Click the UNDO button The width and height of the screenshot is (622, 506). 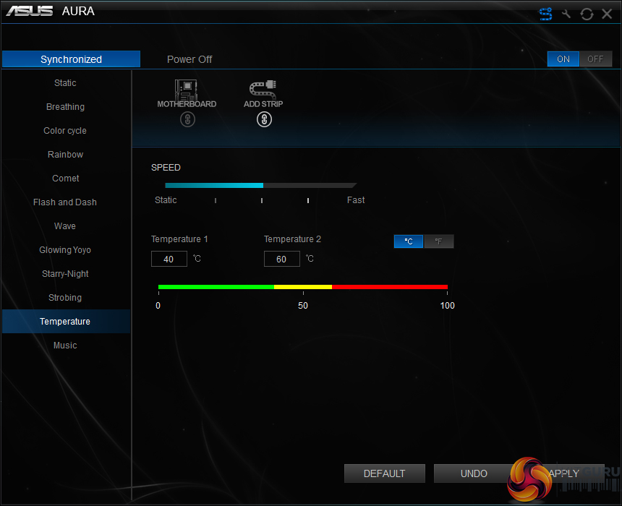(x=474, y=473)
